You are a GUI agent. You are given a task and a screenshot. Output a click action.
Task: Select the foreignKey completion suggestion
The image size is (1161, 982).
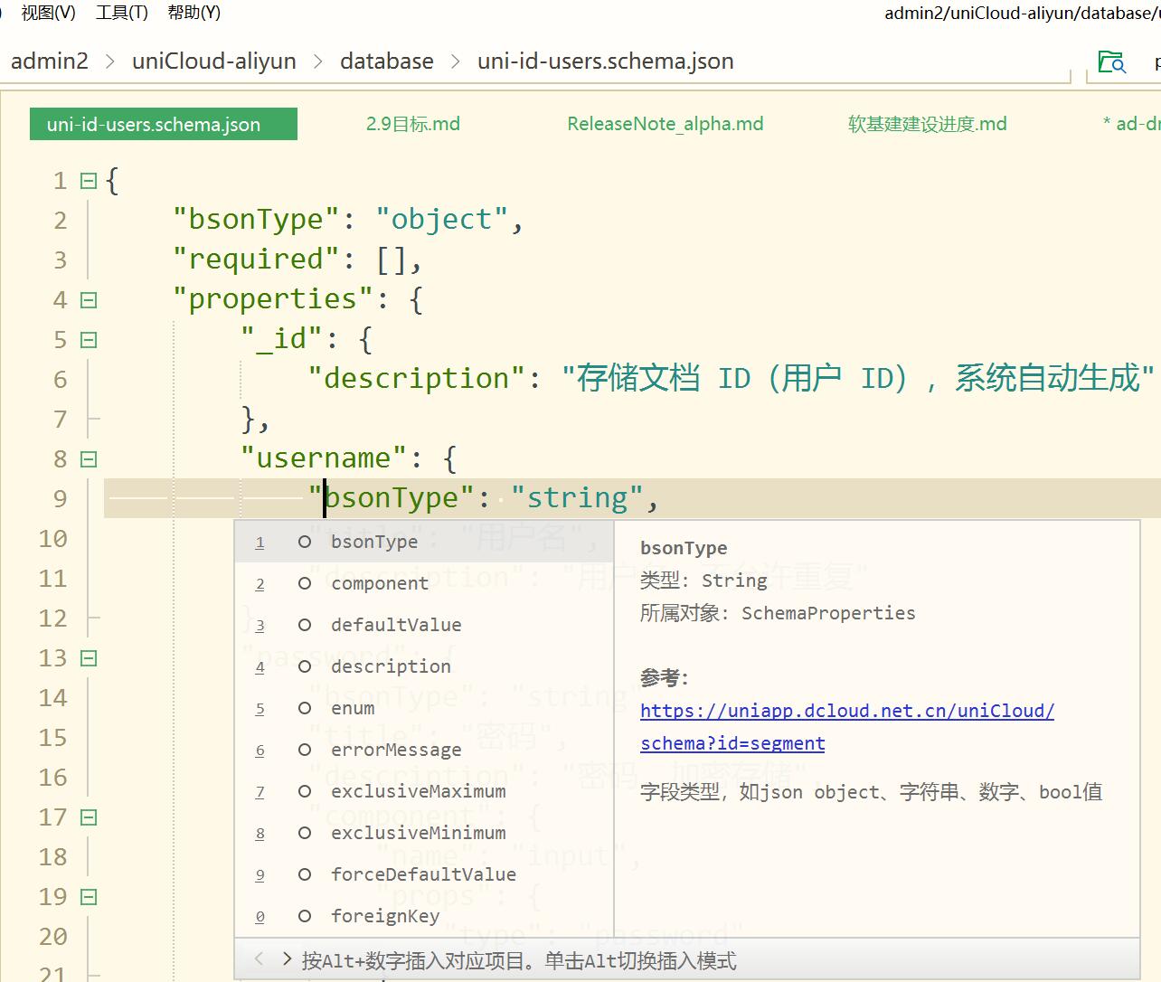pos(424,916)
